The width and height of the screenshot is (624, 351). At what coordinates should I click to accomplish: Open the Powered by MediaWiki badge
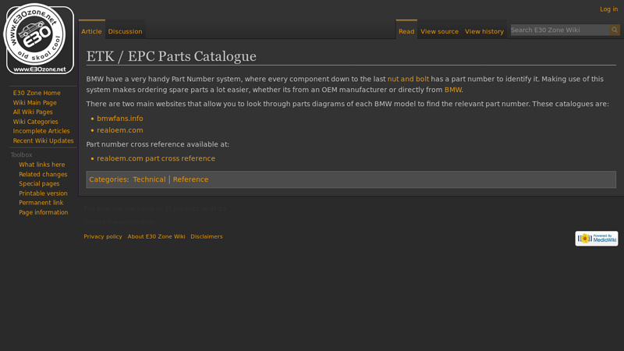(596, 239)
